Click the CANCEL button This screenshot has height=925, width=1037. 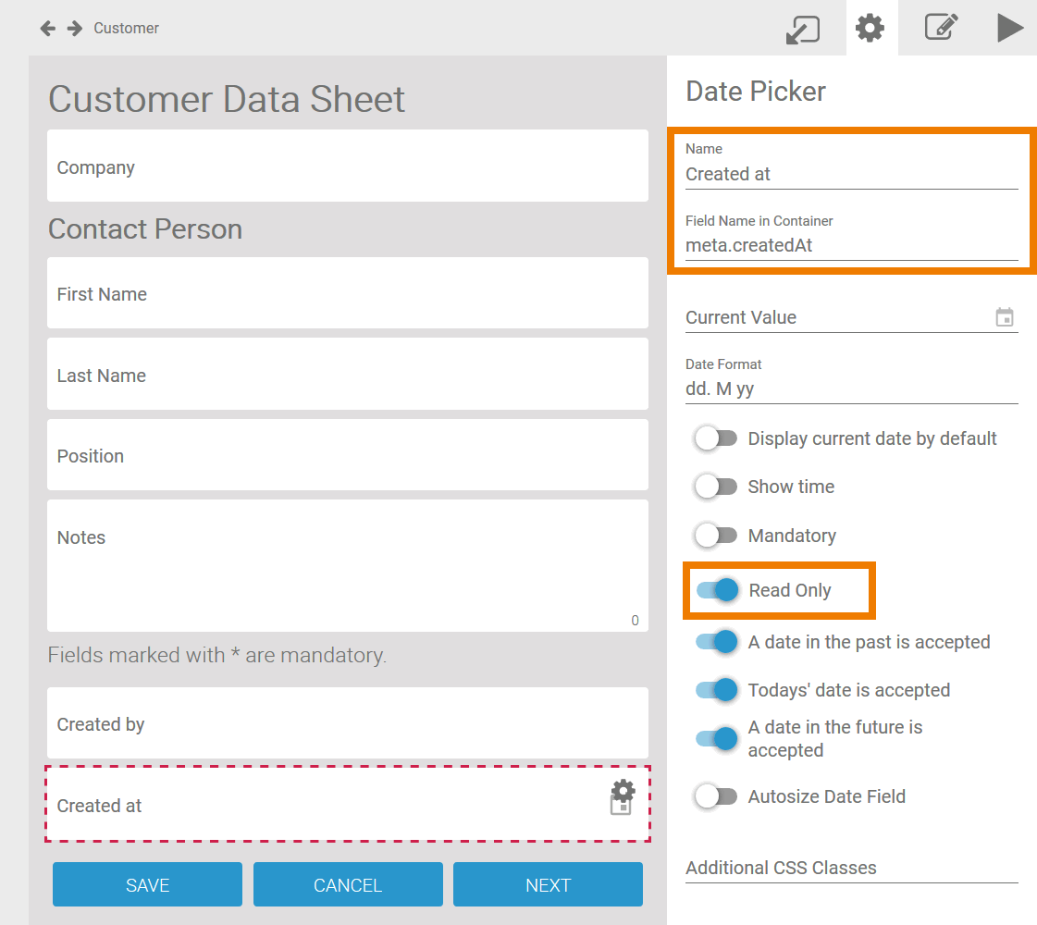348,885
